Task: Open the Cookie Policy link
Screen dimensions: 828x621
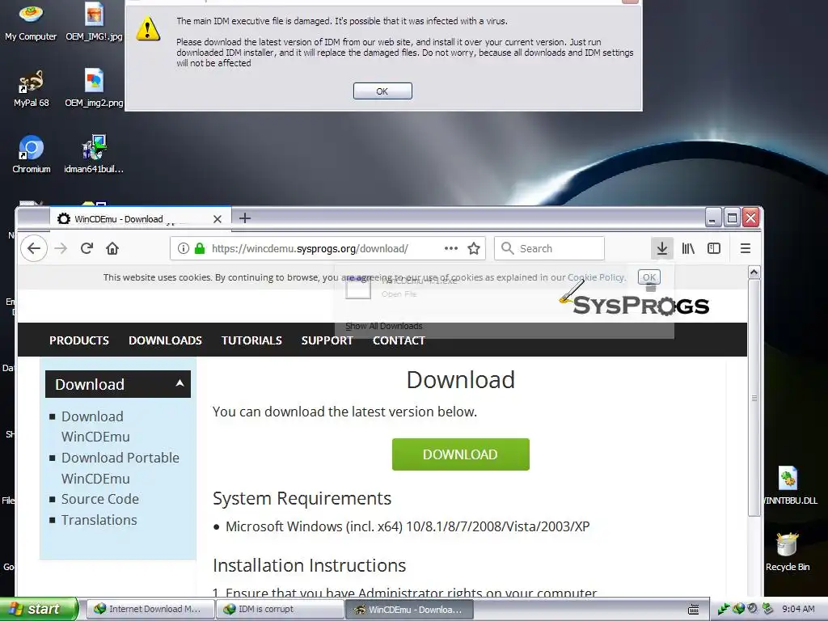Action: tap(596, 277)
